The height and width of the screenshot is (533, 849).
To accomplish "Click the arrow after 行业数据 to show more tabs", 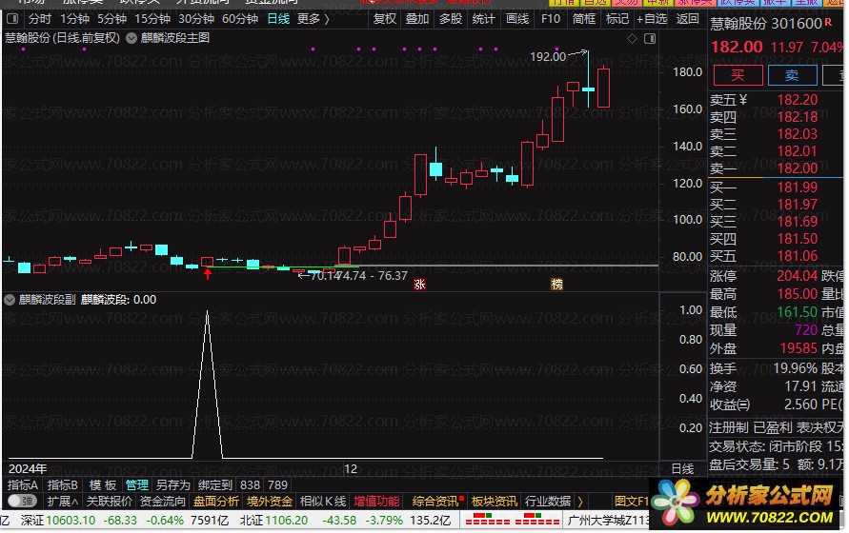I will click(580, 501).
